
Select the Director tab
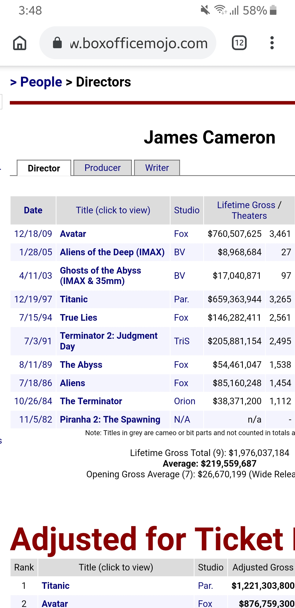point(44,168)
